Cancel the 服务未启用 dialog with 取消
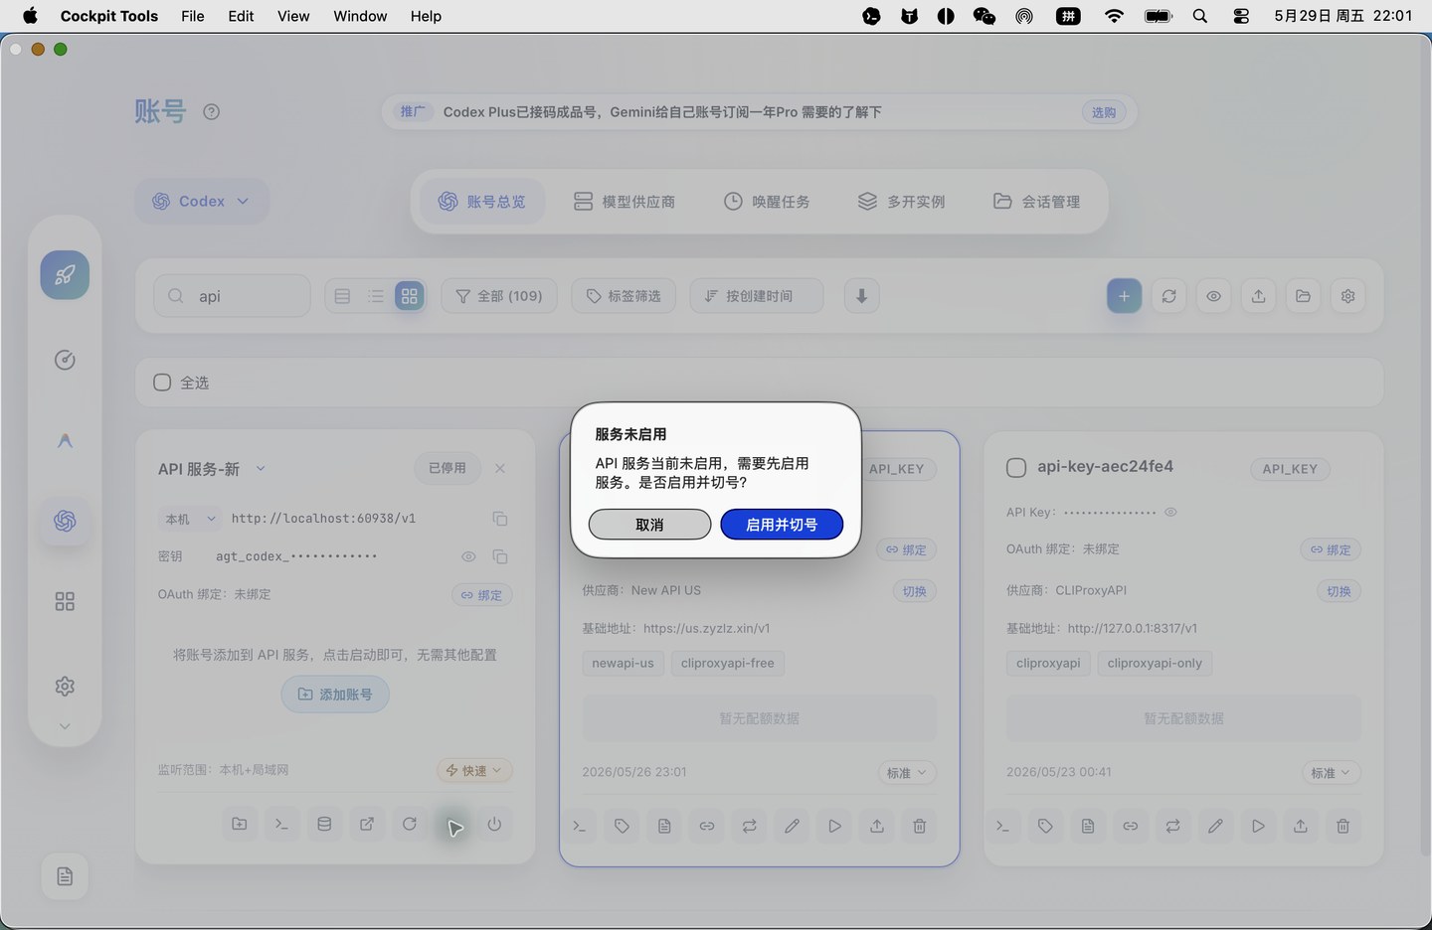The width and height of the screenshot is (1432, 930). [649, 525]
